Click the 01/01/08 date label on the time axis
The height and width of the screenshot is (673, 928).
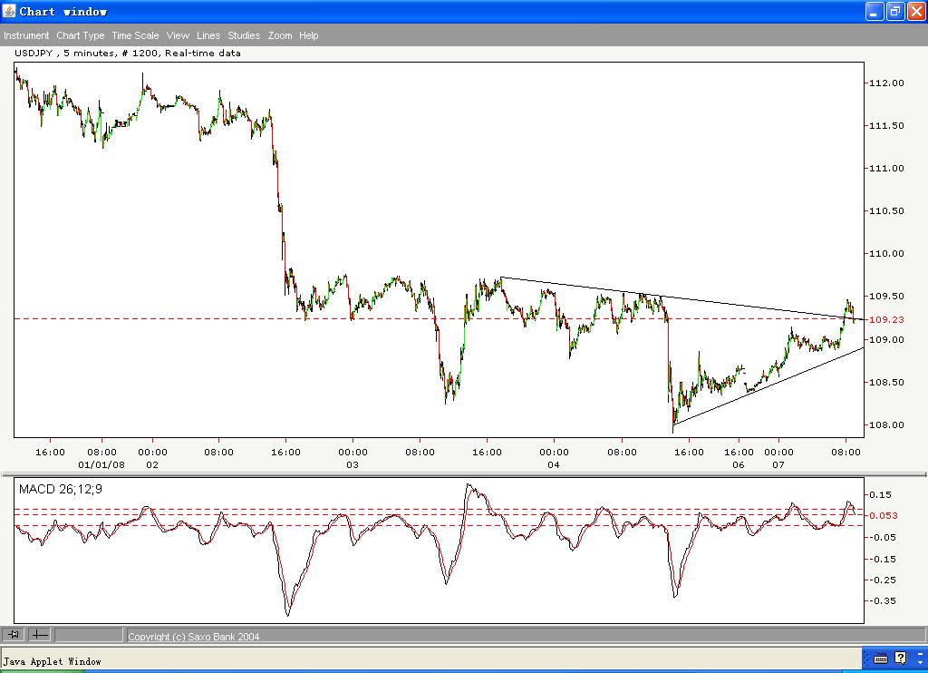click(x=101, y=465)
